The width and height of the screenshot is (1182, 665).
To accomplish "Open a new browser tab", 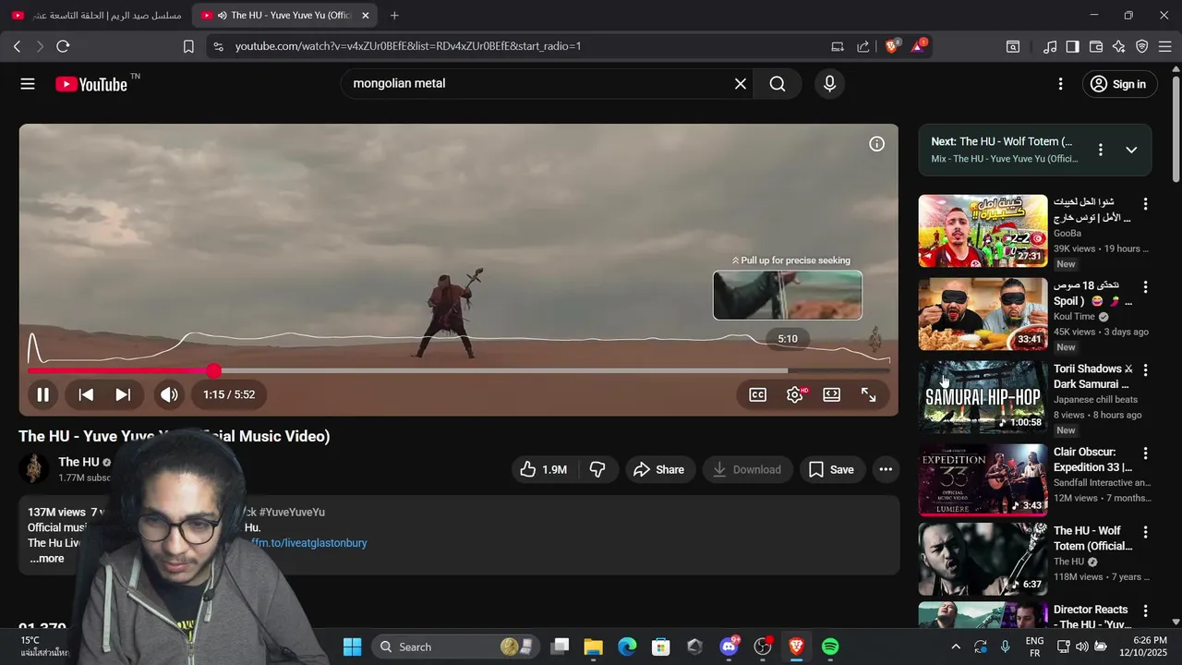I will [x=394, y=16].
